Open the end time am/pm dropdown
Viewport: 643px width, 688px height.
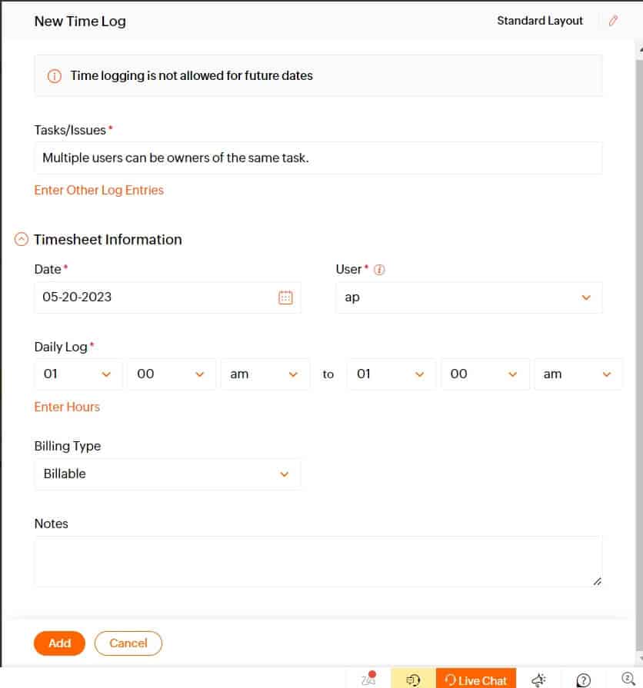click(x=578, y=374)
